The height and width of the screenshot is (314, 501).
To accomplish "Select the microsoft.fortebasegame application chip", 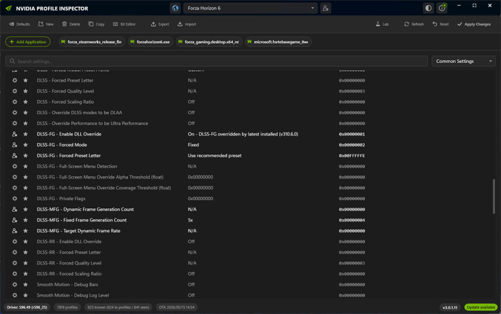I will click(x=278, y=42).
